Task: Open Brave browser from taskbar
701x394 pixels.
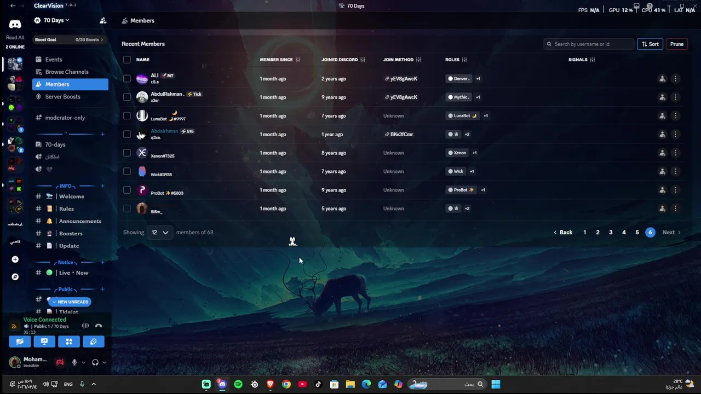Action: click(270, 384)
